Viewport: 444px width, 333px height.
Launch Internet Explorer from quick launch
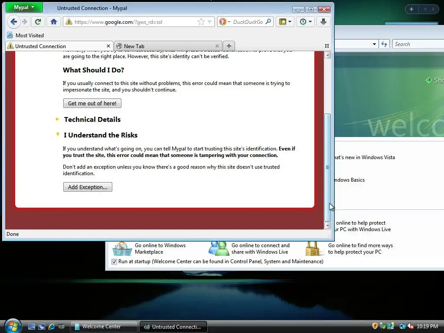tap(52, 326)
